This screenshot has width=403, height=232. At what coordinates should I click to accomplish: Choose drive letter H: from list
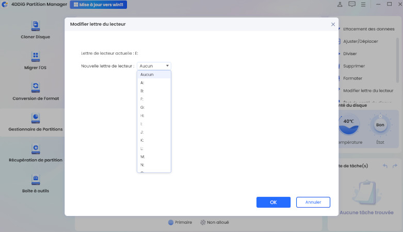coord(154,115)
